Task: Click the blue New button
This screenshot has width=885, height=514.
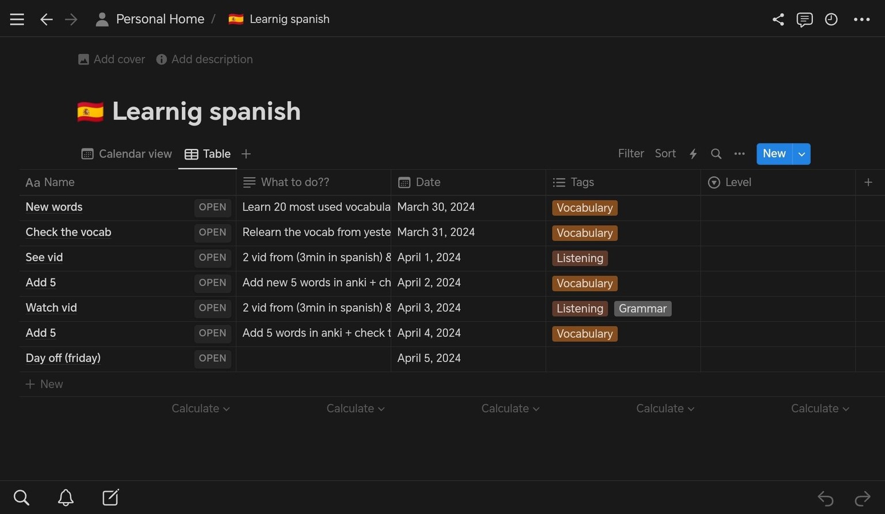Action: point(774,154)
